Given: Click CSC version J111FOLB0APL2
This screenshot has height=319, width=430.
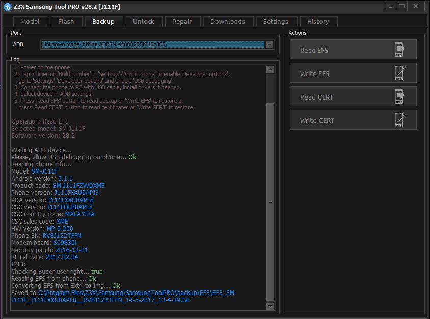Looking at the screenshot, I should click(70, 207).
